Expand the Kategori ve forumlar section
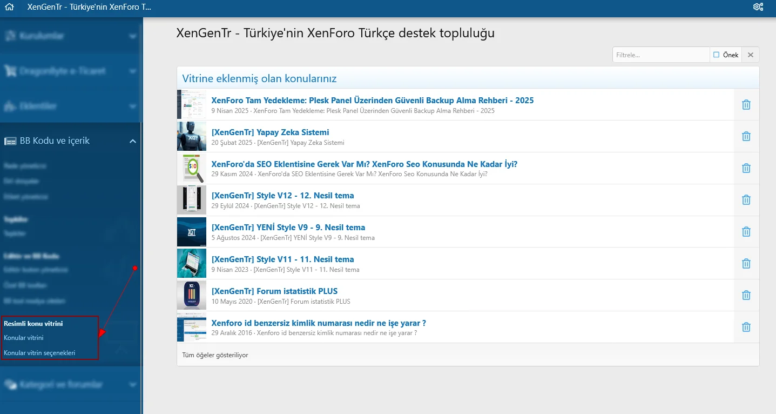776x414 pixels. tap(132, 385)
